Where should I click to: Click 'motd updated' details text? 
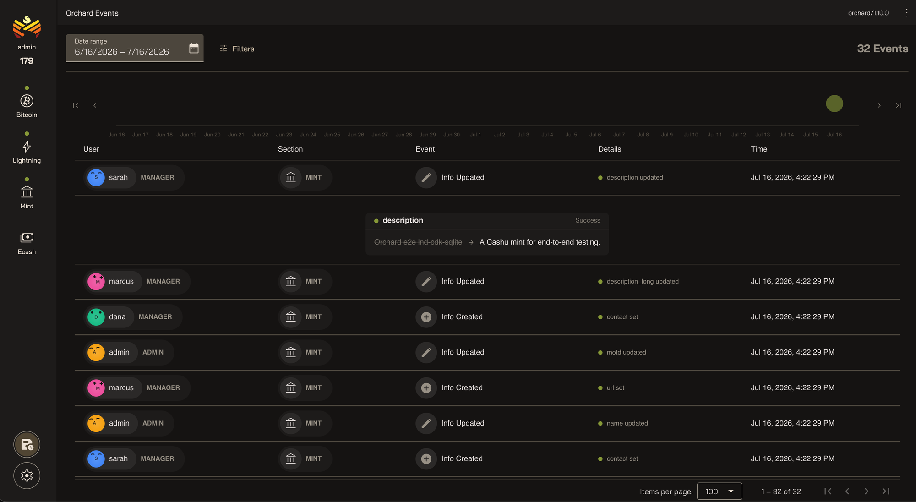[x=626, y=352]
